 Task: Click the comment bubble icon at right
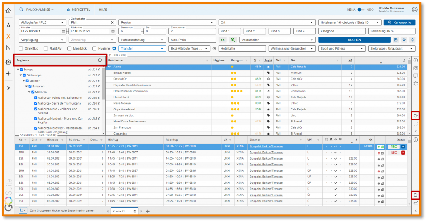(x=415, y=76)
